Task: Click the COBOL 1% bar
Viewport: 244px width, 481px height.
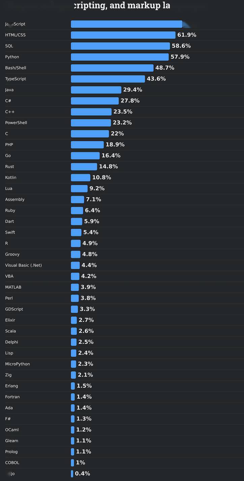Action: pos(72,462)
